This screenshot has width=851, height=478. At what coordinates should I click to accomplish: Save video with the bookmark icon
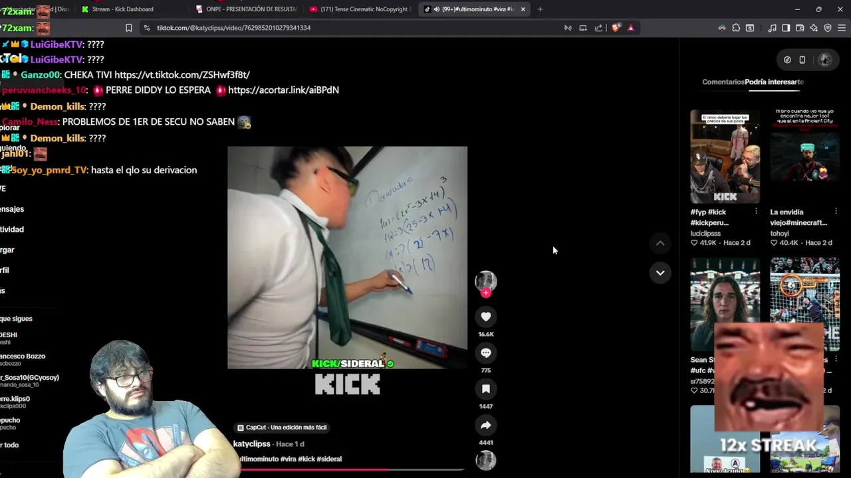[486, 389]
